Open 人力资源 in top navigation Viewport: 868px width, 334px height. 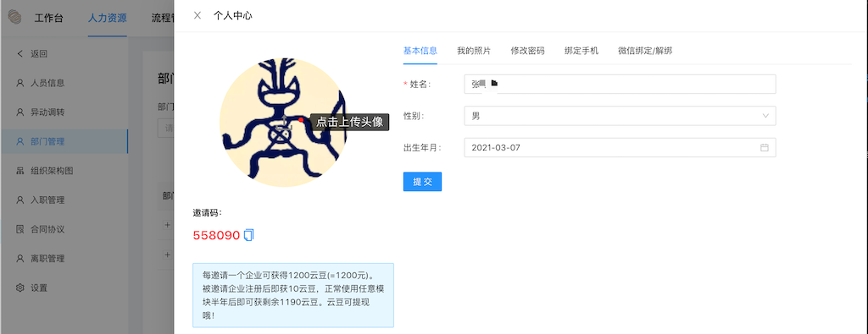coord(108,18)
